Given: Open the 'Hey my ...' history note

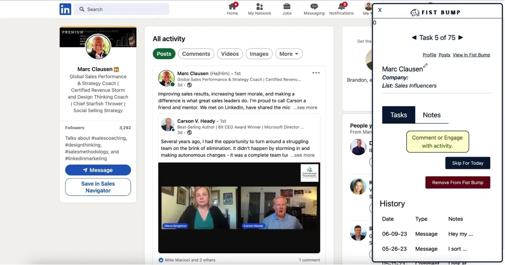Looking at the screenshot, I should pos(460,234).
